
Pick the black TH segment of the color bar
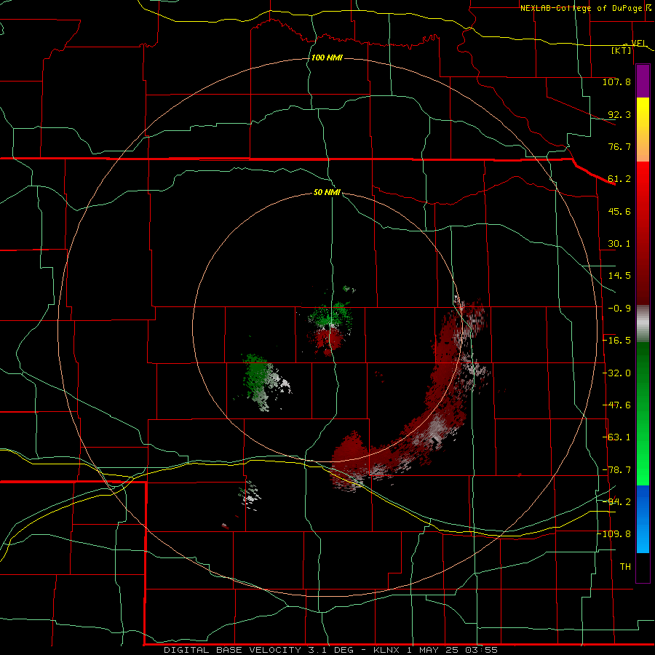tap(643, 567)
